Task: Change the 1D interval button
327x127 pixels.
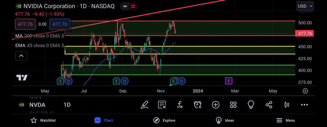Action: click(x=67, y=105)
